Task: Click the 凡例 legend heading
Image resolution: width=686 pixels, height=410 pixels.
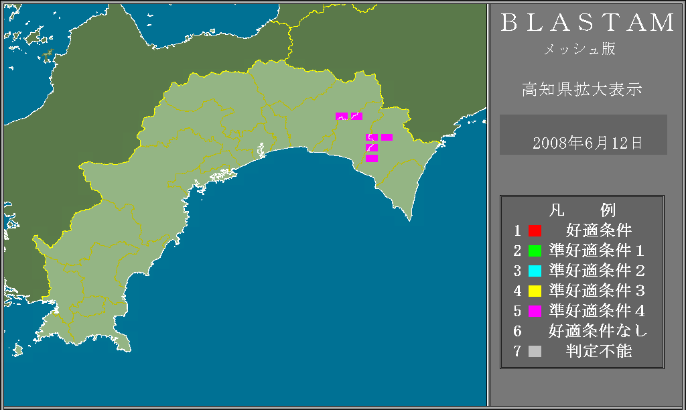Action: (x=581, y=210)
